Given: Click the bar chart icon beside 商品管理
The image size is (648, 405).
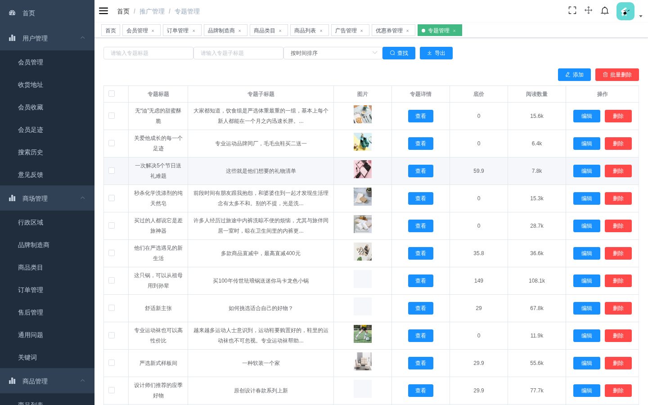Looking at the screenshot, I should click(12, 381).
